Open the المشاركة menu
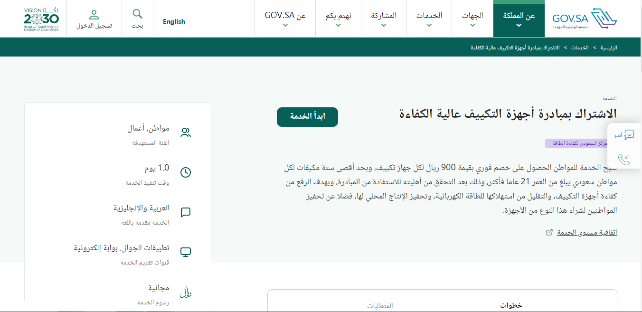This screenshot has height=312, width=642. point(384,19)
